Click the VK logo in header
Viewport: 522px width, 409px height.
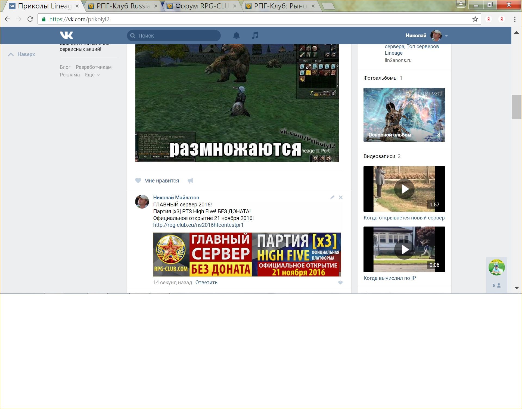[67, 35]
